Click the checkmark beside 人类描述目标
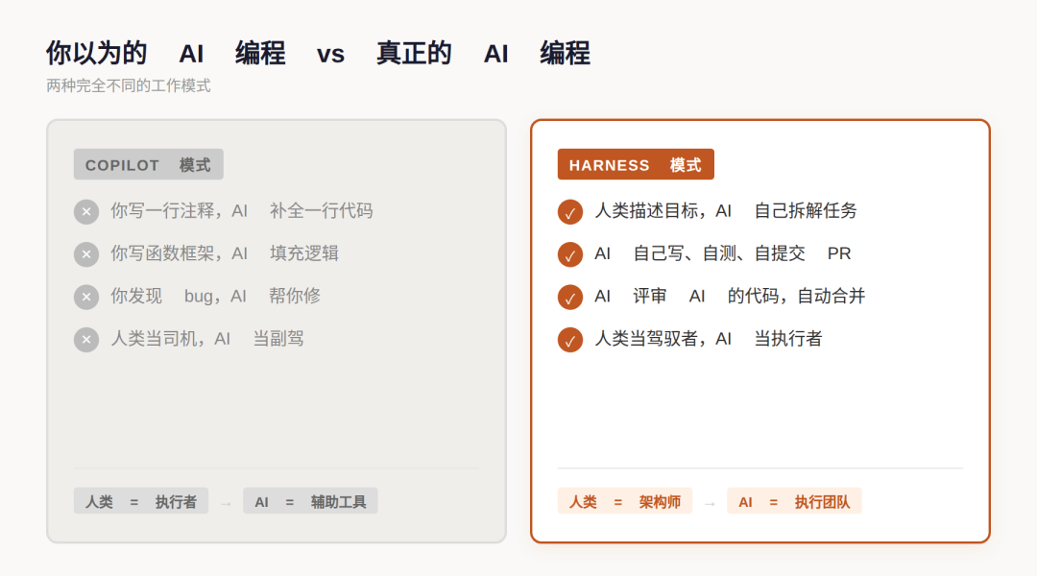1037x576 pixels. click(x=570, y=212)
